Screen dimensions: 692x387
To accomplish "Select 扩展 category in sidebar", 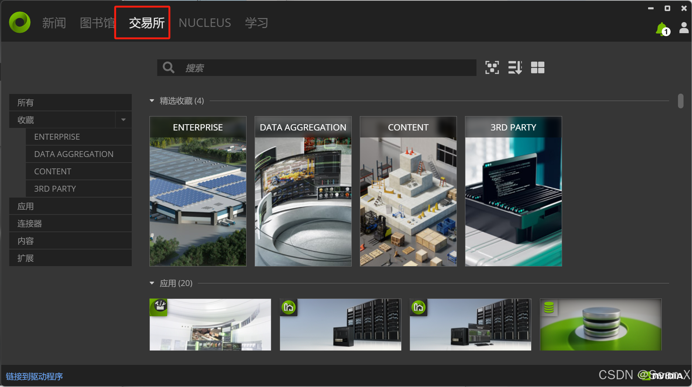I will (70, 258).
